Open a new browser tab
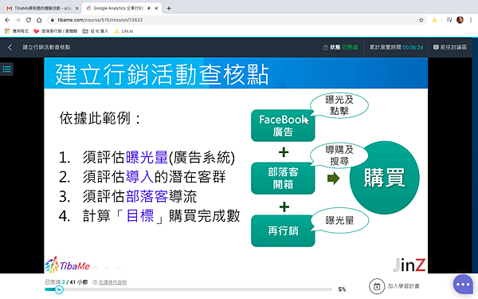This screenshot has width=478, height=299. 169,8
